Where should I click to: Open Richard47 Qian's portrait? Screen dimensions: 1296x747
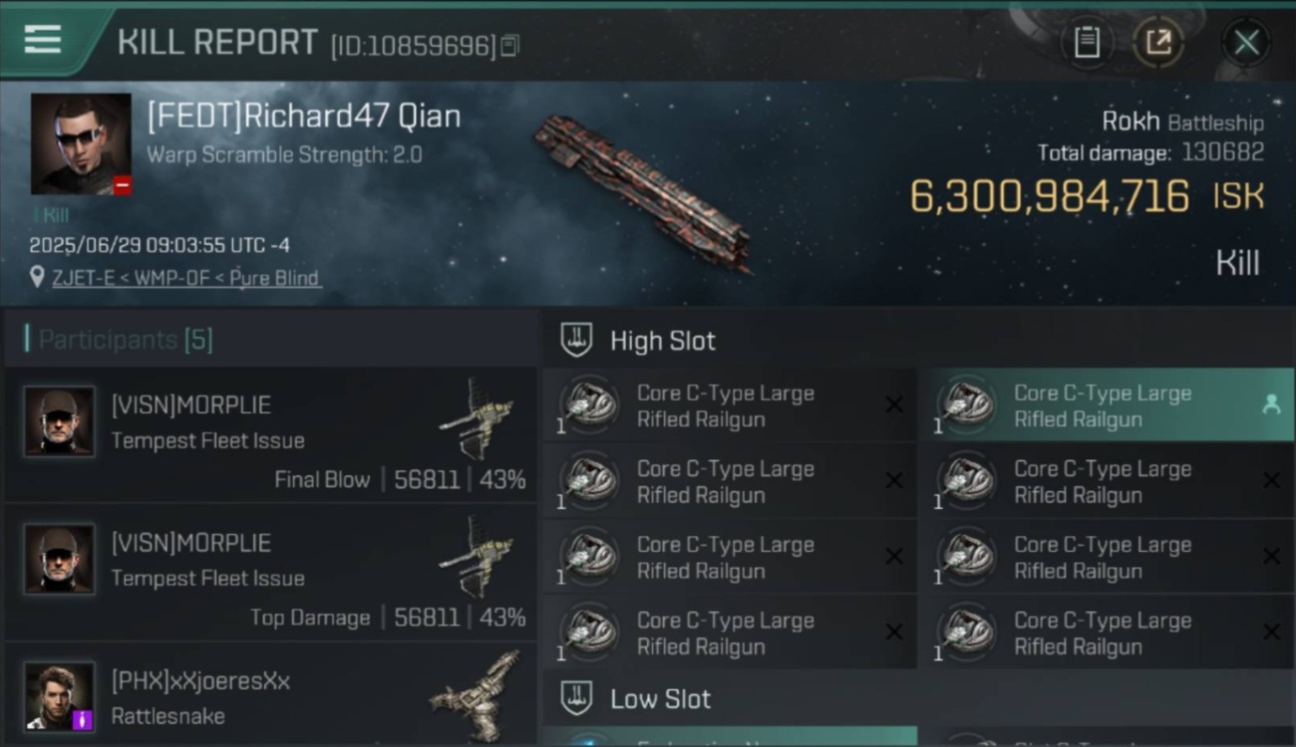[x=81, y=144]
